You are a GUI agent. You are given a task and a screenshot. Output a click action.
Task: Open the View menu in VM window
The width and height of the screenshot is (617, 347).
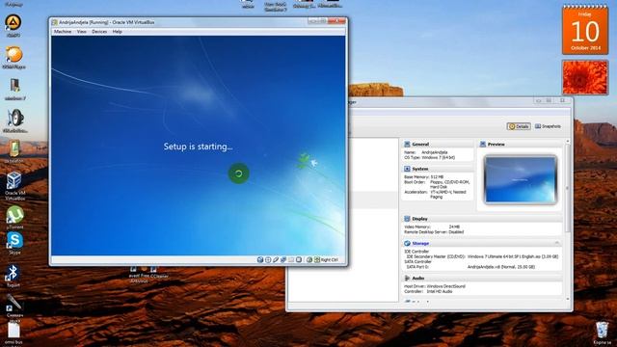point(81,32)
